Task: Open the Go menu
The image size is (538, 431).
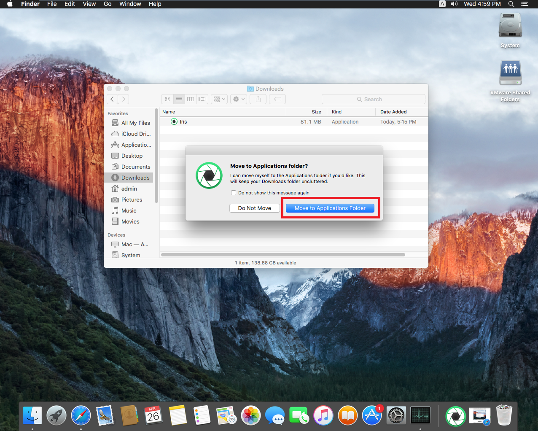Action: (x=108, y=4)
